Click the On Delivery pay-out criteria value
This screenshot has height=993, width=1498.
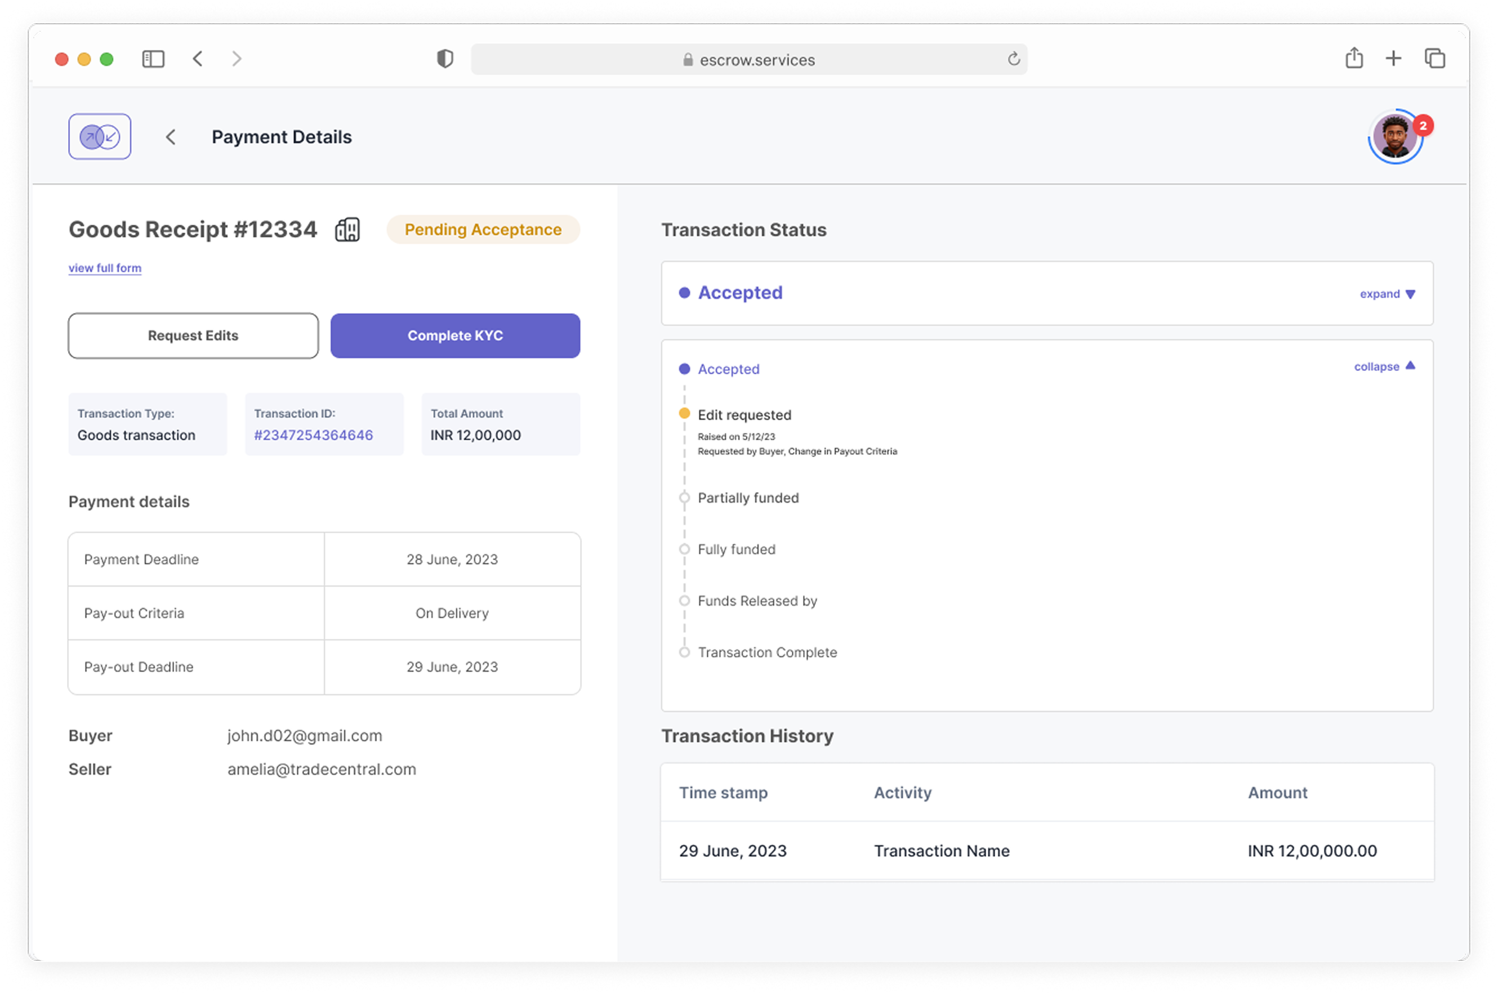click(x=452, y=613)
